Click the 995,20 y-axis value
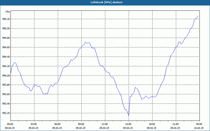This screenshot has height=131, width=210. [6, 19]
